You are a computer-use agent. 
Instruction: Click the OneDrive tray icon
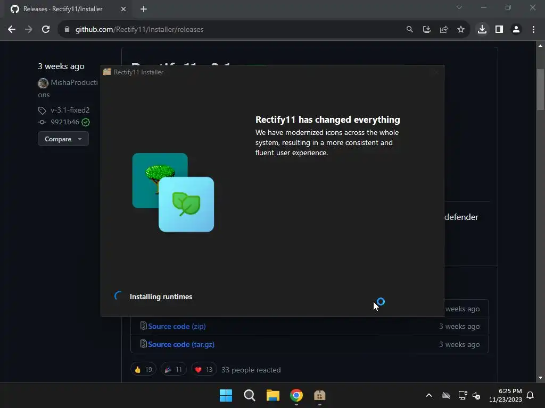(446, 395)
